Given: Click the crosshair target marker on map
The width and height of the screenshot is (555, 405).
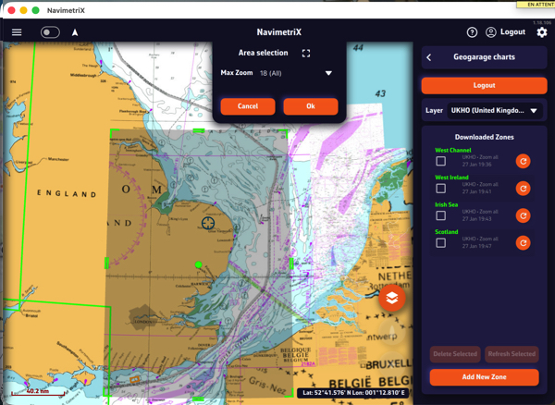Looking at the screenshot, I should click(208, 223).
